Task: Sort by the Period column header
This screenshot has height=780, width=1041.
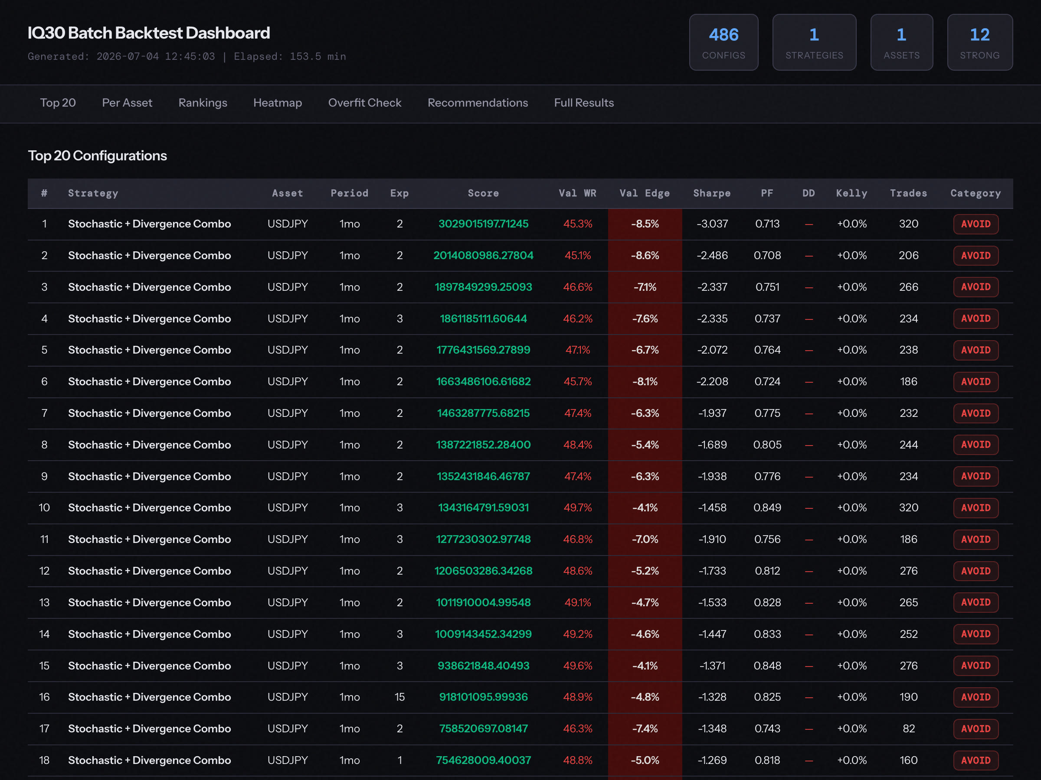Action: (350, 193)
